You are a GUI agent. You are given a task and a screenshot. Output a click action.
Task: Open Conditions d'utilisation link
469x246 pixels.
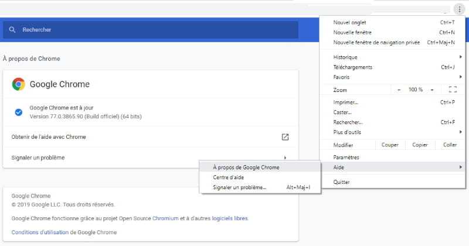pyautogui.click(x=40, y=233)
